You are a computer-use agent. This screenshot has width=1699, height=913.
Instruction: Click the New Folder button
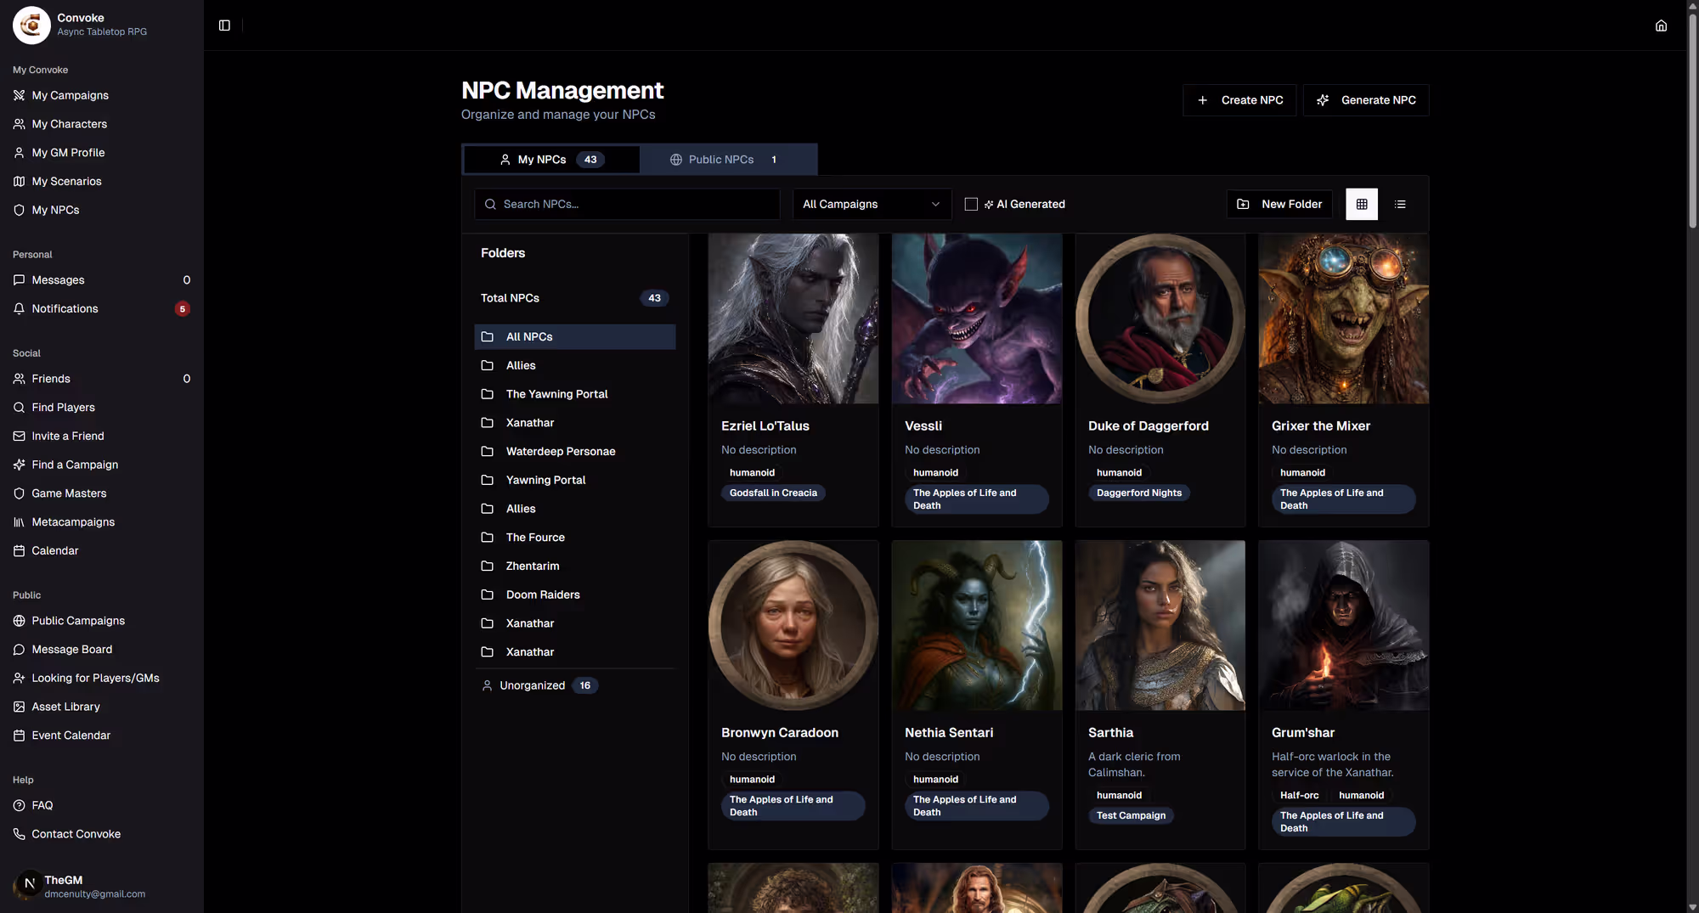coord(1279,204)
